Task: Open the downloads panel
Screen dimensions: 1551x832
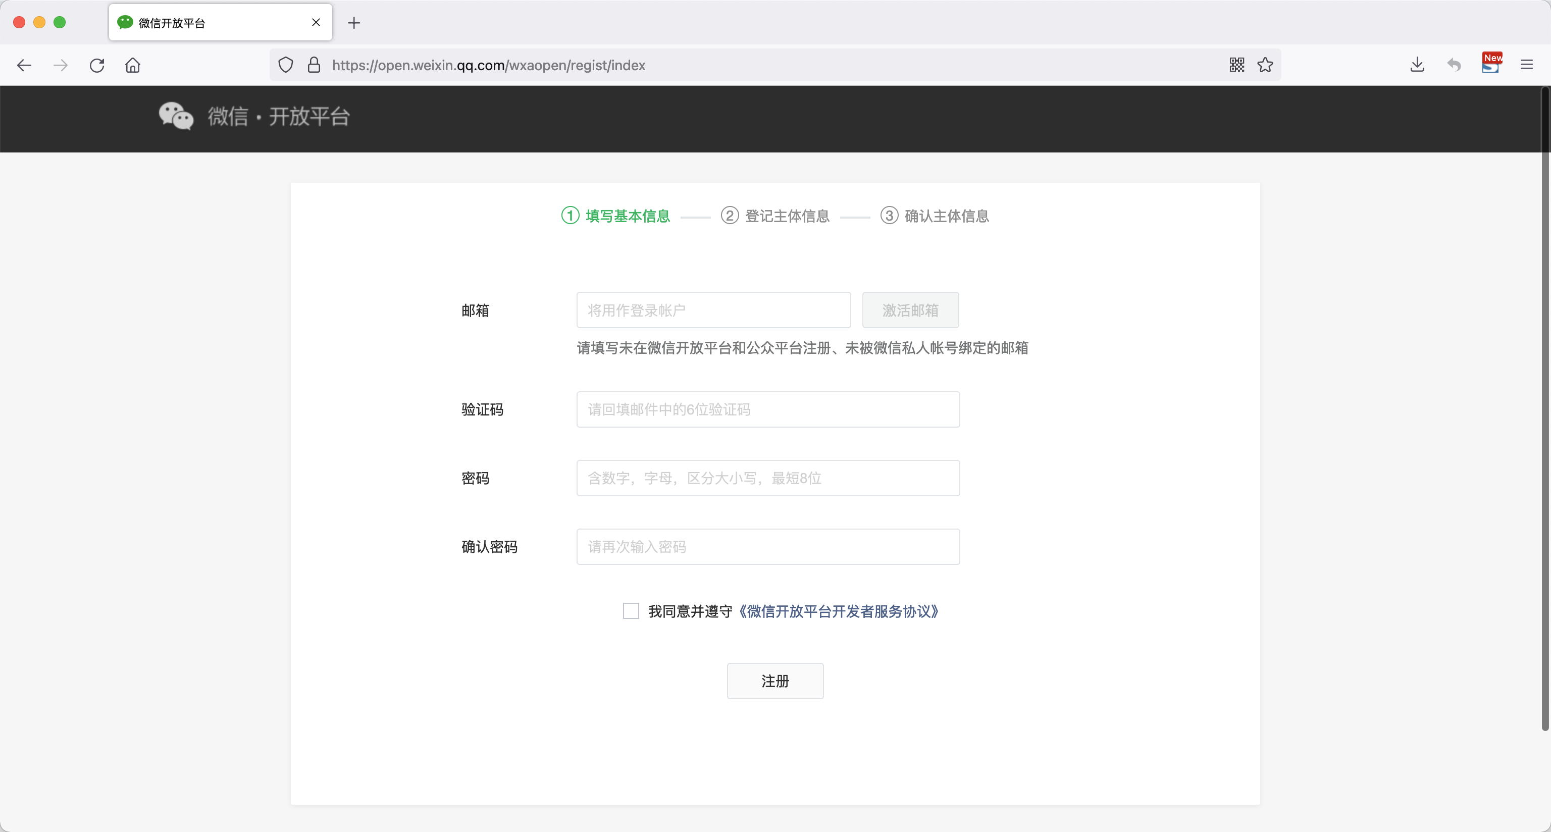Action: 1417,65
